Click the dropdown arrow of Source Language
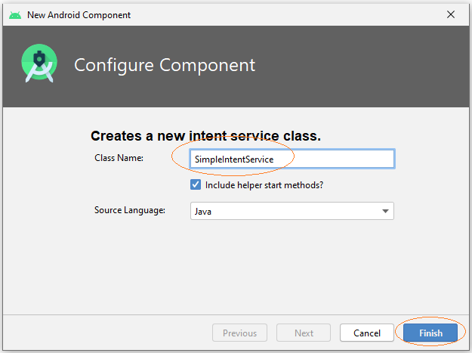This screenshot has height=353, width=472. coord(385,211)
